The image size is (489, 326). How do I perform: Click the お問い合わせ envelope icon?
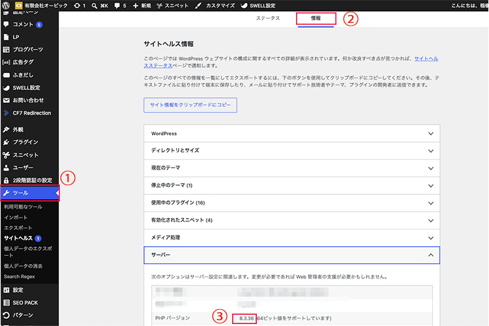click(x=6, y=100)
